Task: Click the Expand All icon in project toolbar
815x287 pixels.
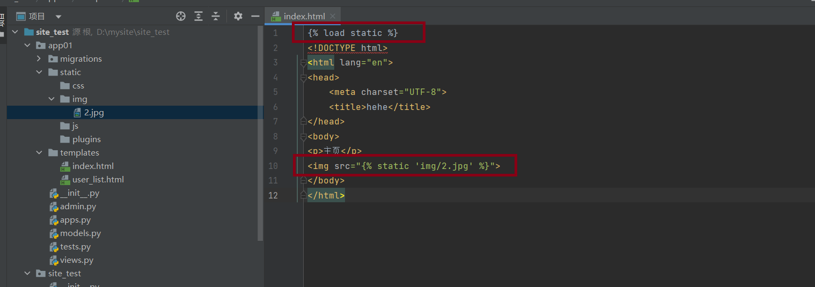Action: pyautogui.click(x=199, y=17)
